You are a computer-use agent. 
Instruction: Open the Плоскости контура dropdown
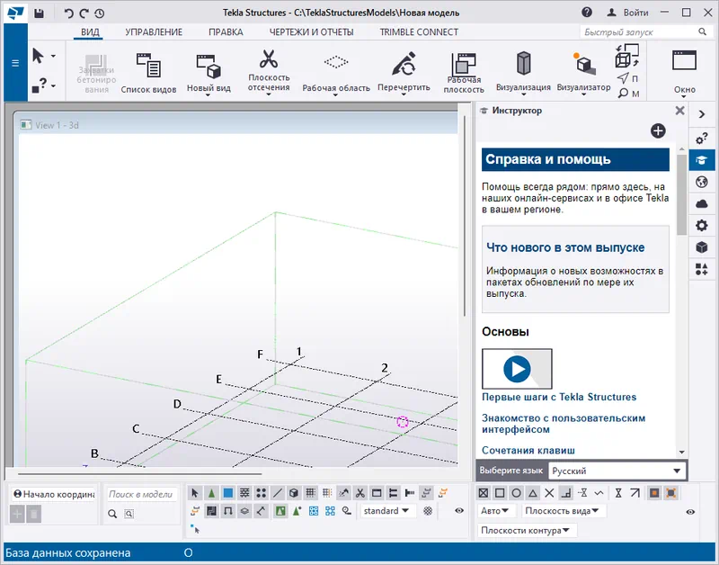[x=526, y=530]
